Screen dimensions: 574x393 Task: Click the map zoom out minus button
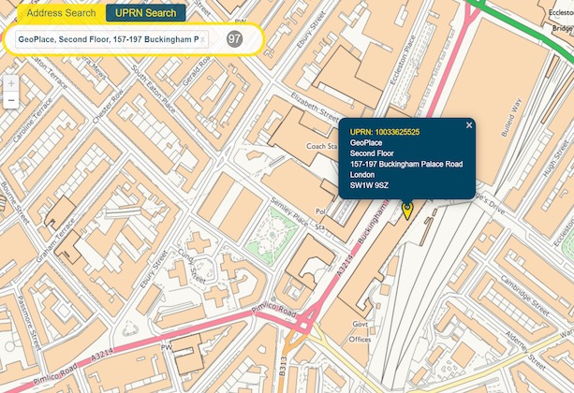pos(10,100)
